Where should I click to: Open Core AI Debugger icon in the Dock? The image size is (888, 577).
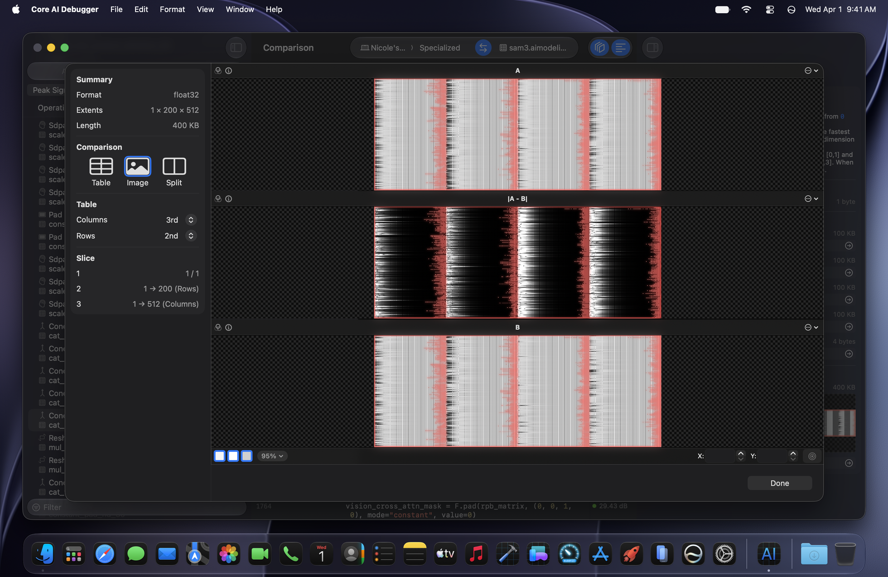[768, 553]
